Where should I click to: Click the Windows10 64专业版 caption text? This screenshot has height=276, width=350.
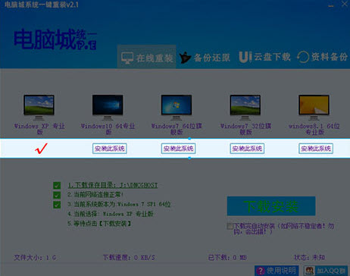coord(108,129)
